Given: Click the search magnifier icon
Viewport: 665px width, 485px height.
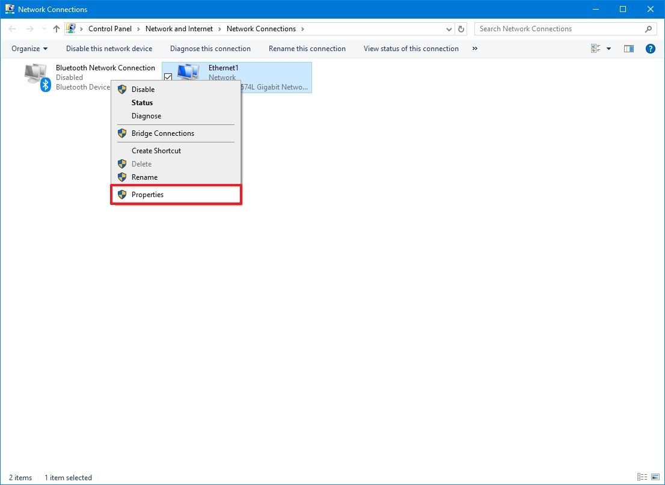Looking at the screenshot, I should pyautogui.click(x=648, y=28).
